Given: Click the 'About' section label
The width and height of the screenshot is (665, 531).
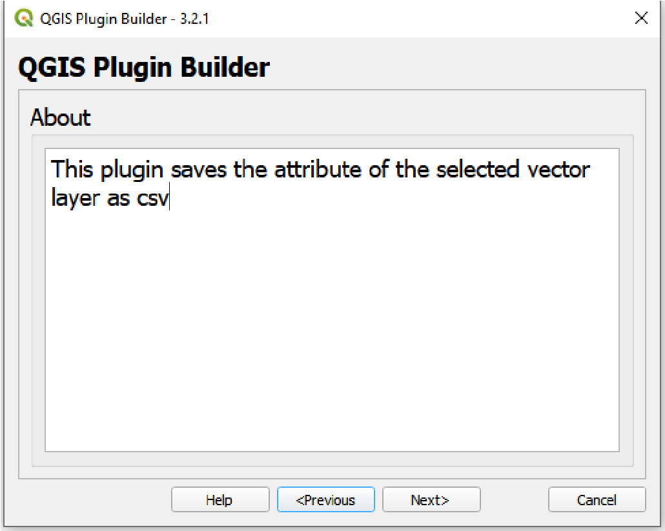Looking at the screenshot, I should click(x=60, y=117).
